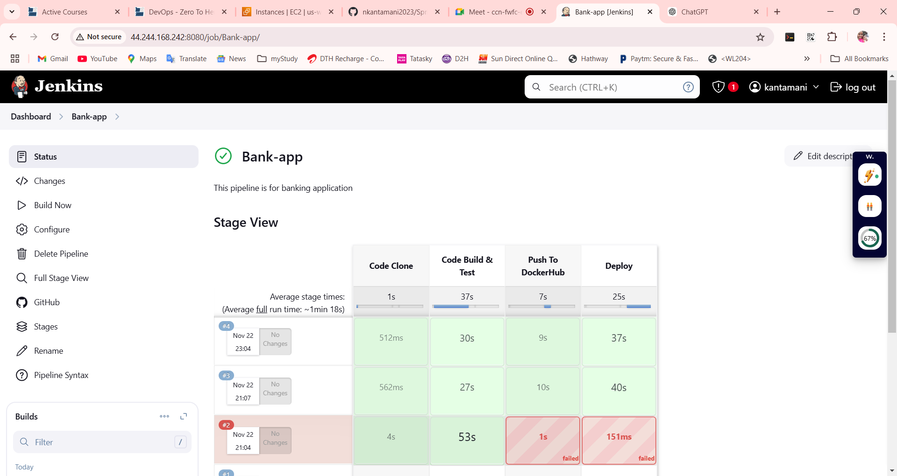
Task: Open All Bookmarks folder
Action: tap(859, 59)
